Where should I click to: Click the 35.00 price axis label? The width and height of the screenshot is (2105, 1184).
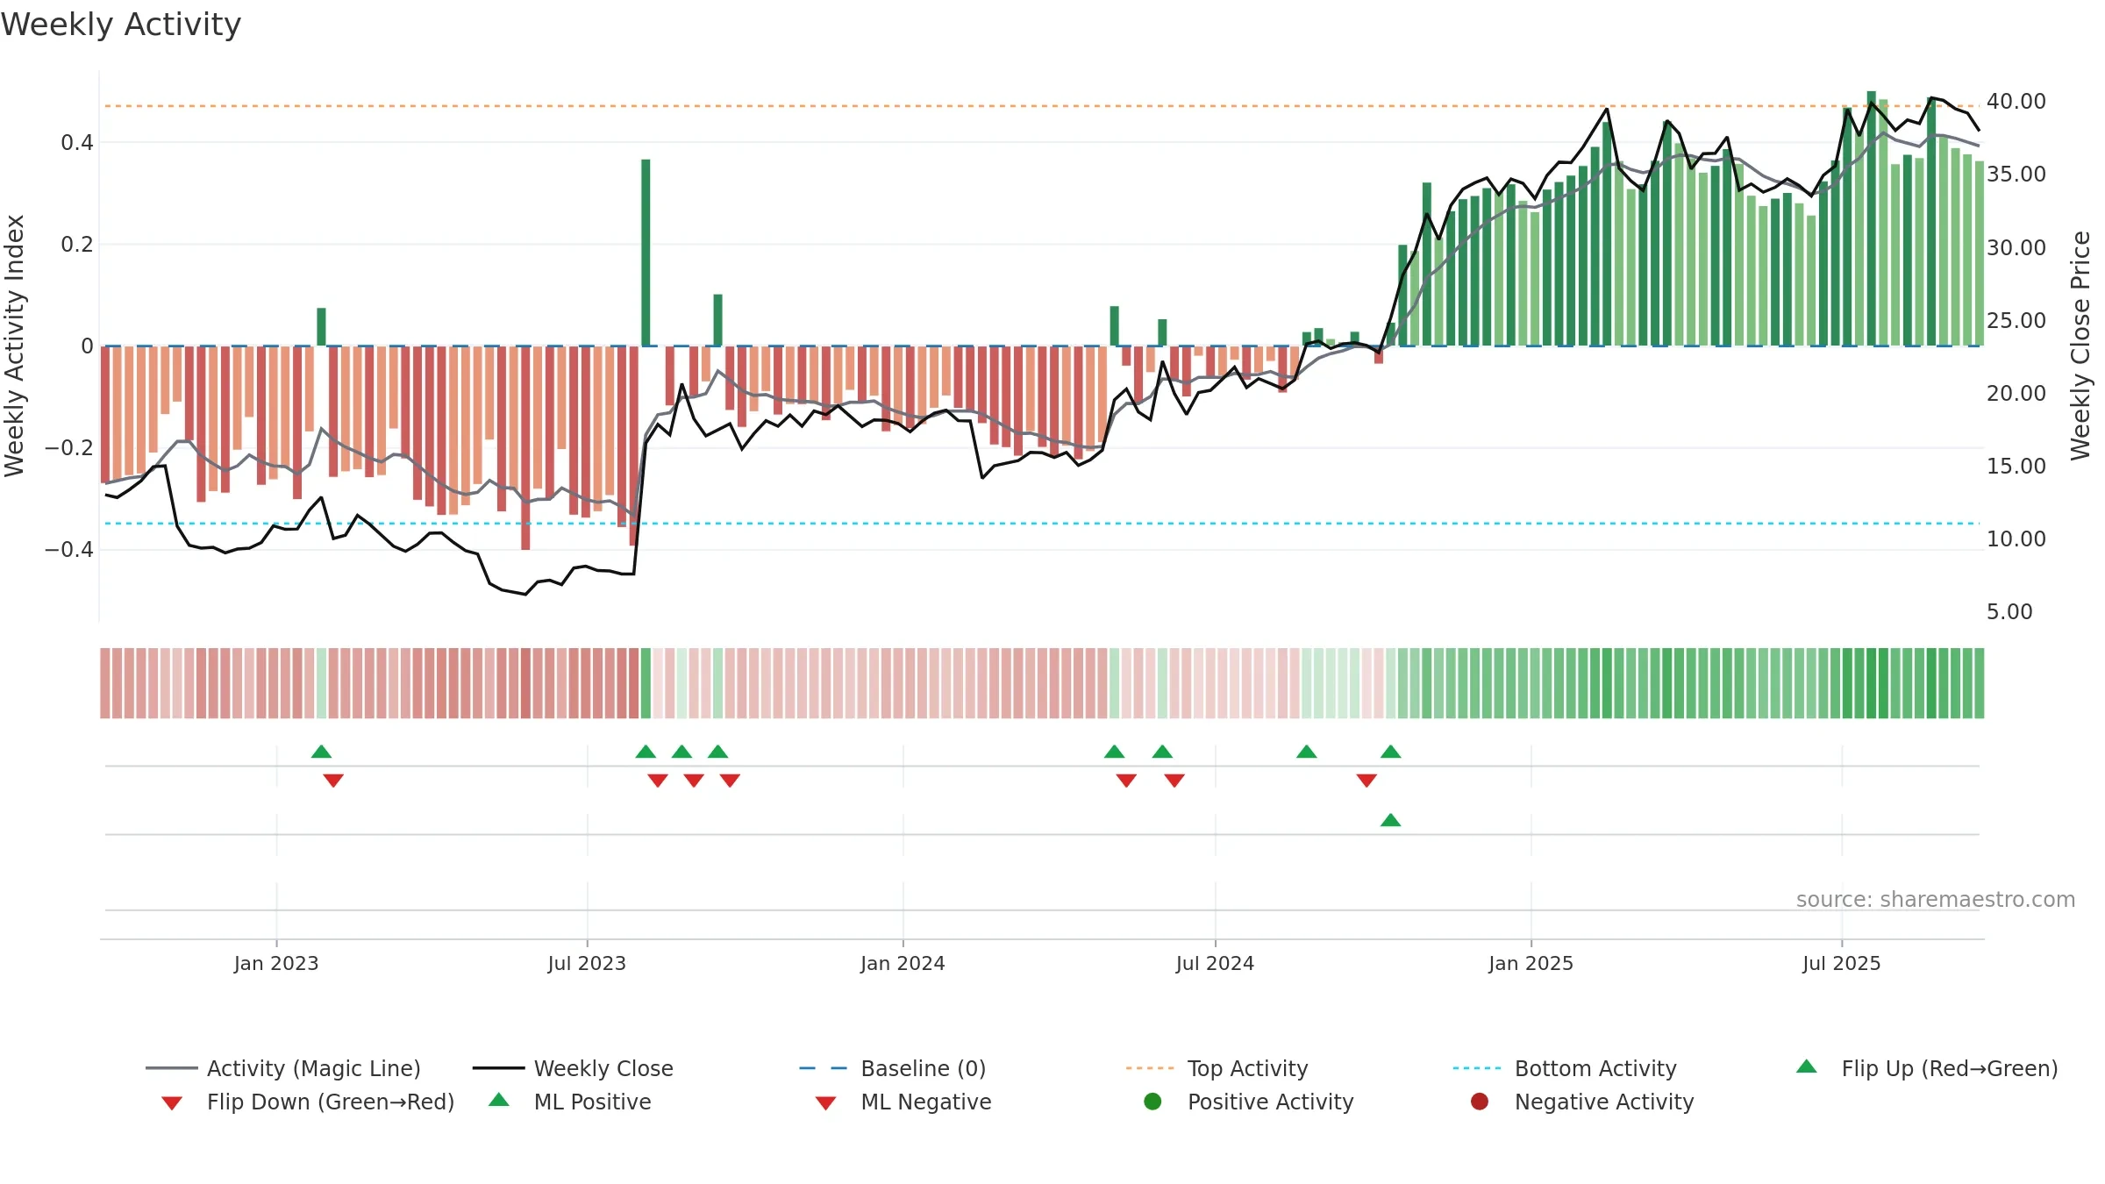click(x=2016, y=175)
